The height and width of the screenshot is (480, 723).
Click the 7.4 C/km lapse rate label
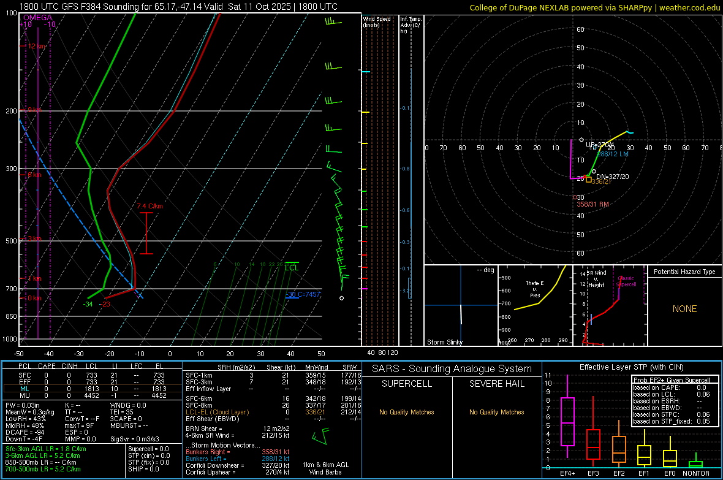tap(150, 207)
